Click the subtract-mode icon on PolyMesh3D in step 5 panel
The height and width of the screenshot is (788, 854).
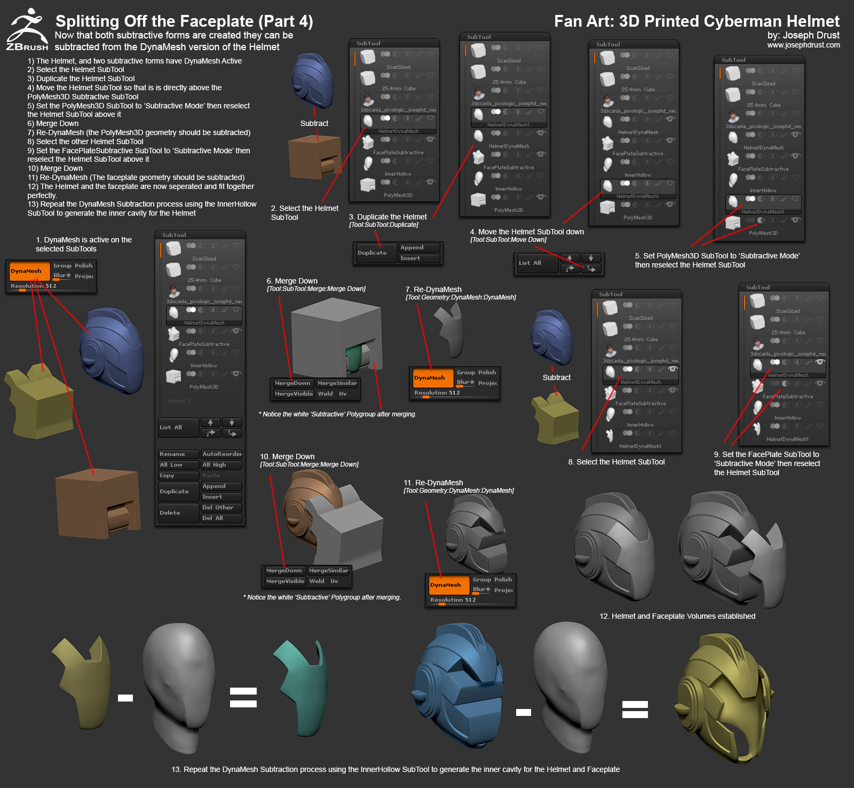[x=761, y=220]
